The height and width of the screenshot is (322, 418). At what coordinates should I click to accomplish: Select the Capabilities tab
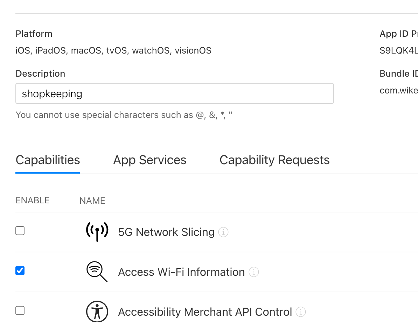[48, 160]
